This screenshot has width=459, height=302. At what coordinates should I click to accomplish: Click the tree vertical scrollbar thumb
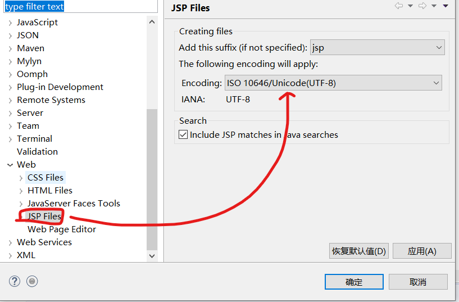[x=152, y=179]
